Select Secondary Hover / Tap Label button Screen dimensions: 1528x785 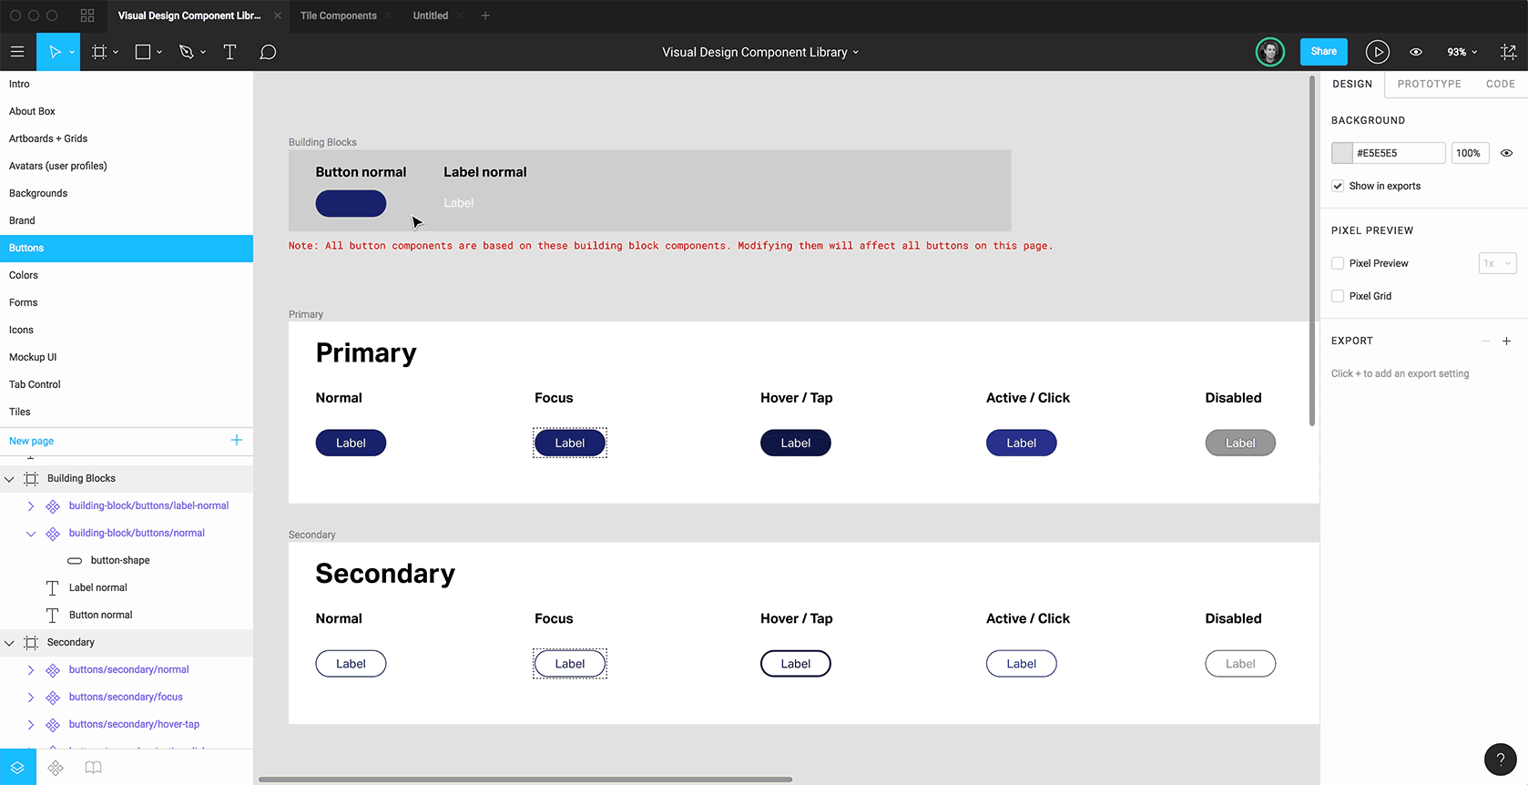tap(795, 664)
